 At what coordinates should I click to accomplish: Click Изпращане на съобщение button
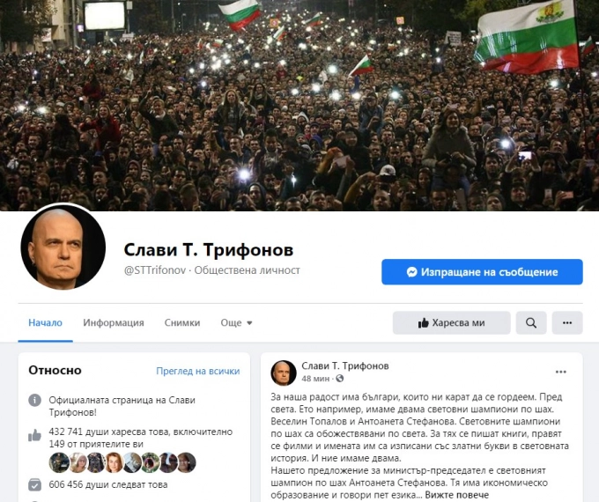[482, 272]
